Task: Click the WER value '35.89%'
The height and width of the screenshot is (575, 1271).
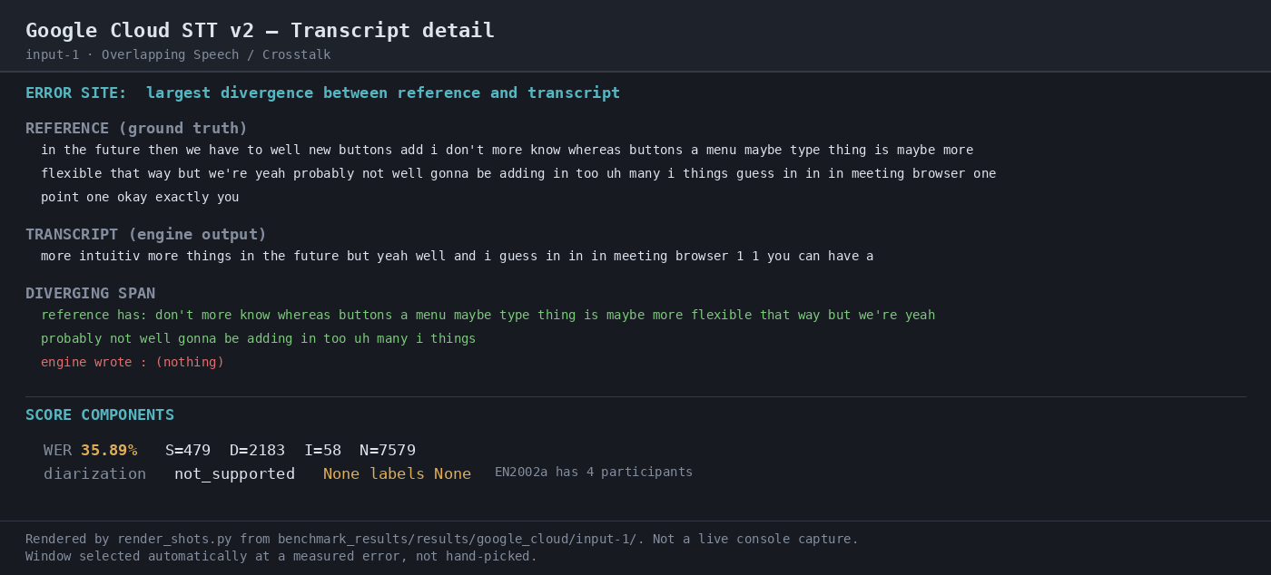Action: [x=109, y=451]
